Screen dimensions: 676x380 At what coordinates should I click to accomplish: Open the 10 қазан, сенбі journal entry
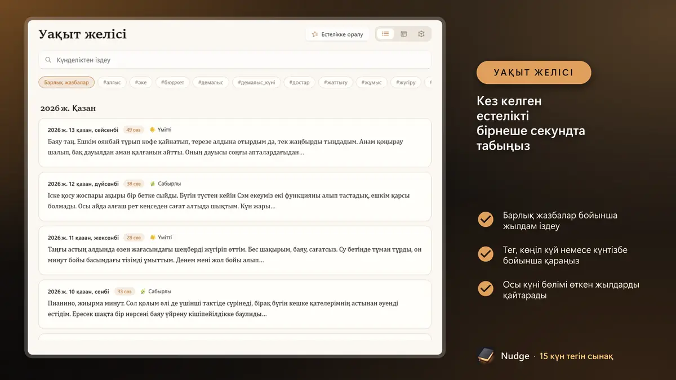[235, 305]
